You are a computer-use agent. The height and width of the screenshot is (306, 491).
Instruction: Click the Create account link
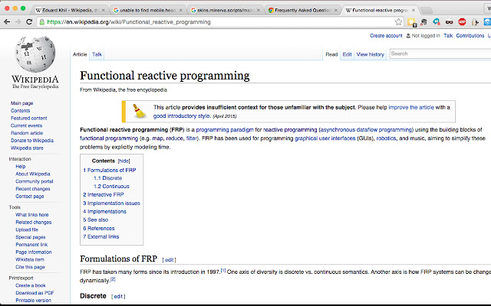point(386,36)
